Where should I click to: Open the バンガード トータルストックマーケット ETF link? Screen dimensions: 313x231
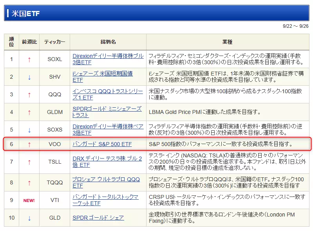105,197
